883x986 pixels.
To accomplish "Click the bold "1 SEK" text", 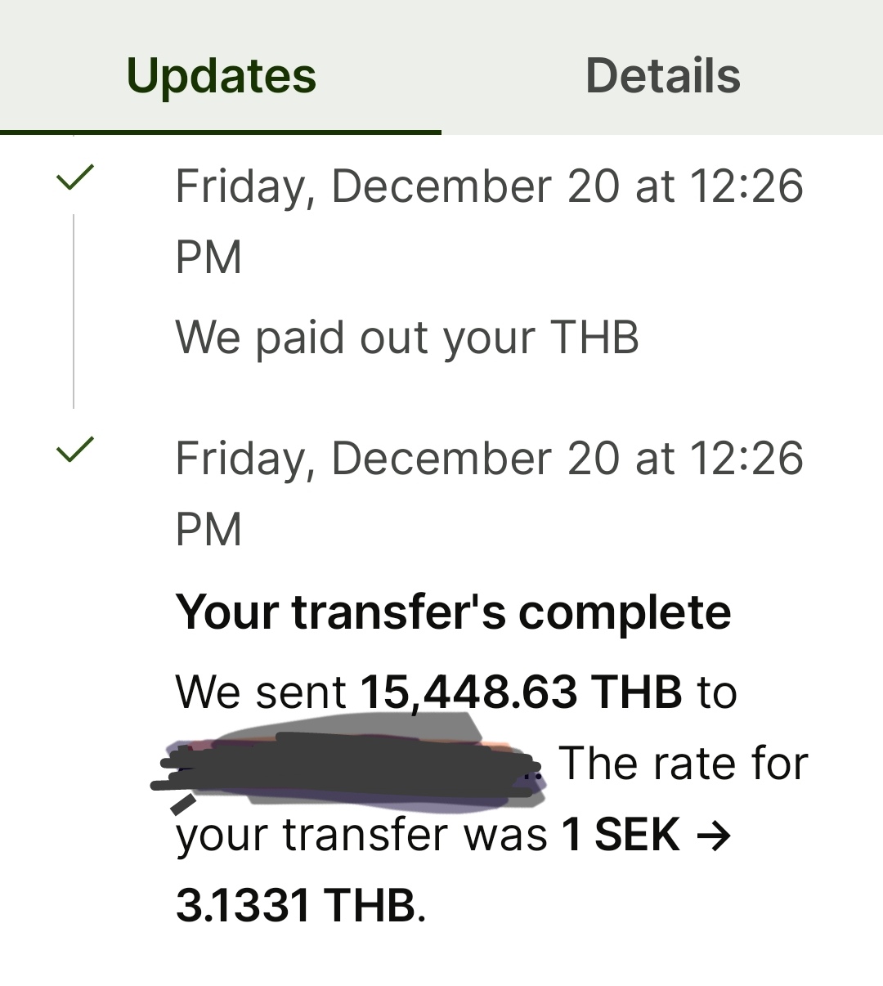I will coord(621,835).
